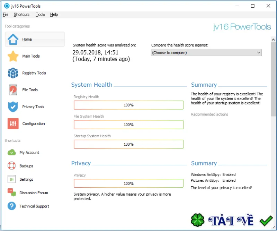Open Privacy Tools via the shield icon
The height and width of the screenshot is (231, 277).
coord(13,107)
